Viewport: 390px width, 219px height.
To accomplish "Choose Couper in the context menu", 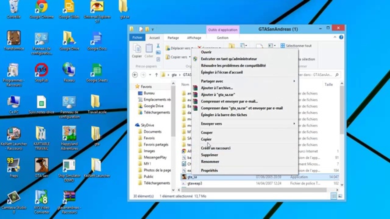I will [x=245, y=133].
